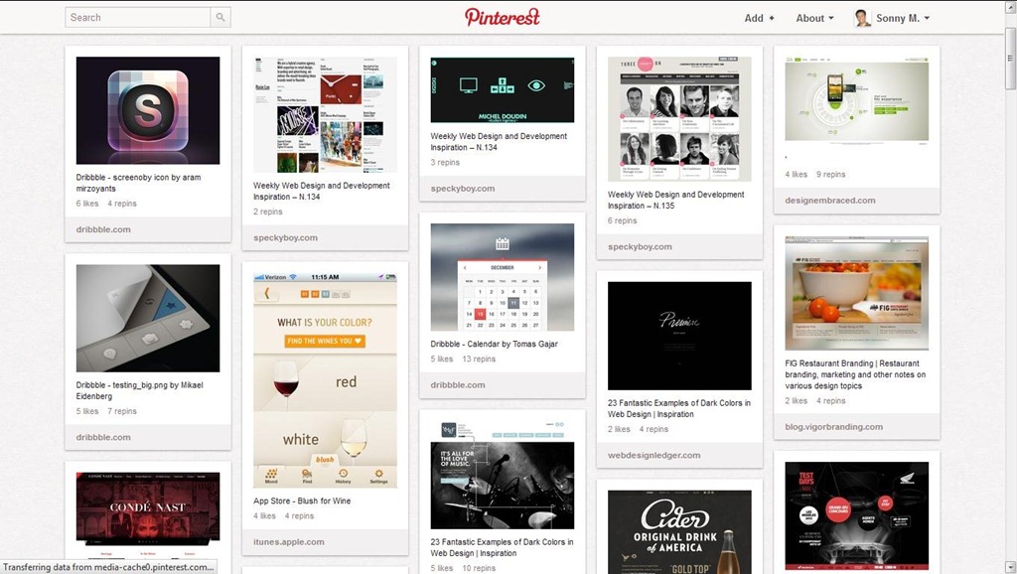Open the dropdown arrow beside Sonny M.
The width and height of the screenshot is (1017, 574).
(927, 18)
